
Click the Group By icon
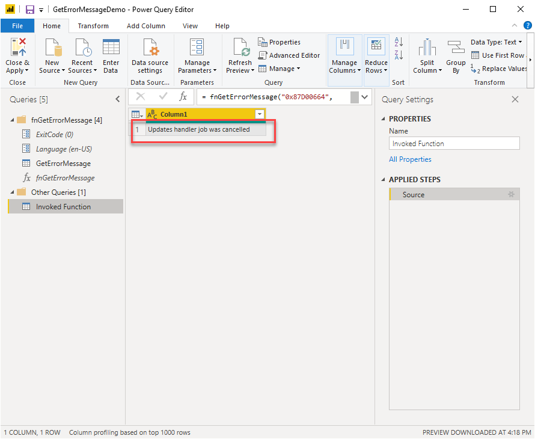point(456,47)
